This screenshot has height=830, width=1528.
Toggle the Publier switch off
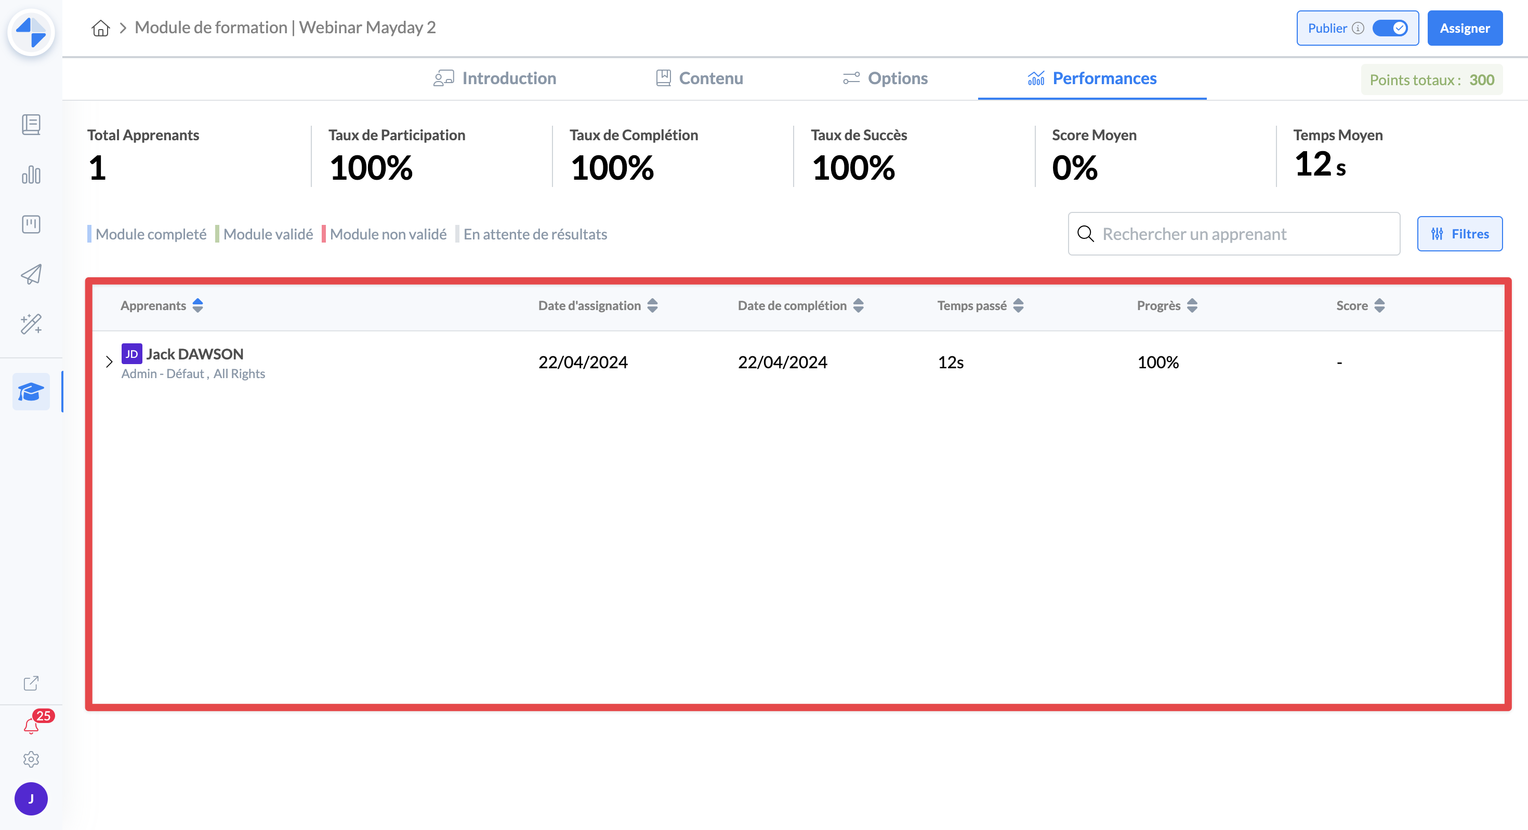pos(1390,28)
